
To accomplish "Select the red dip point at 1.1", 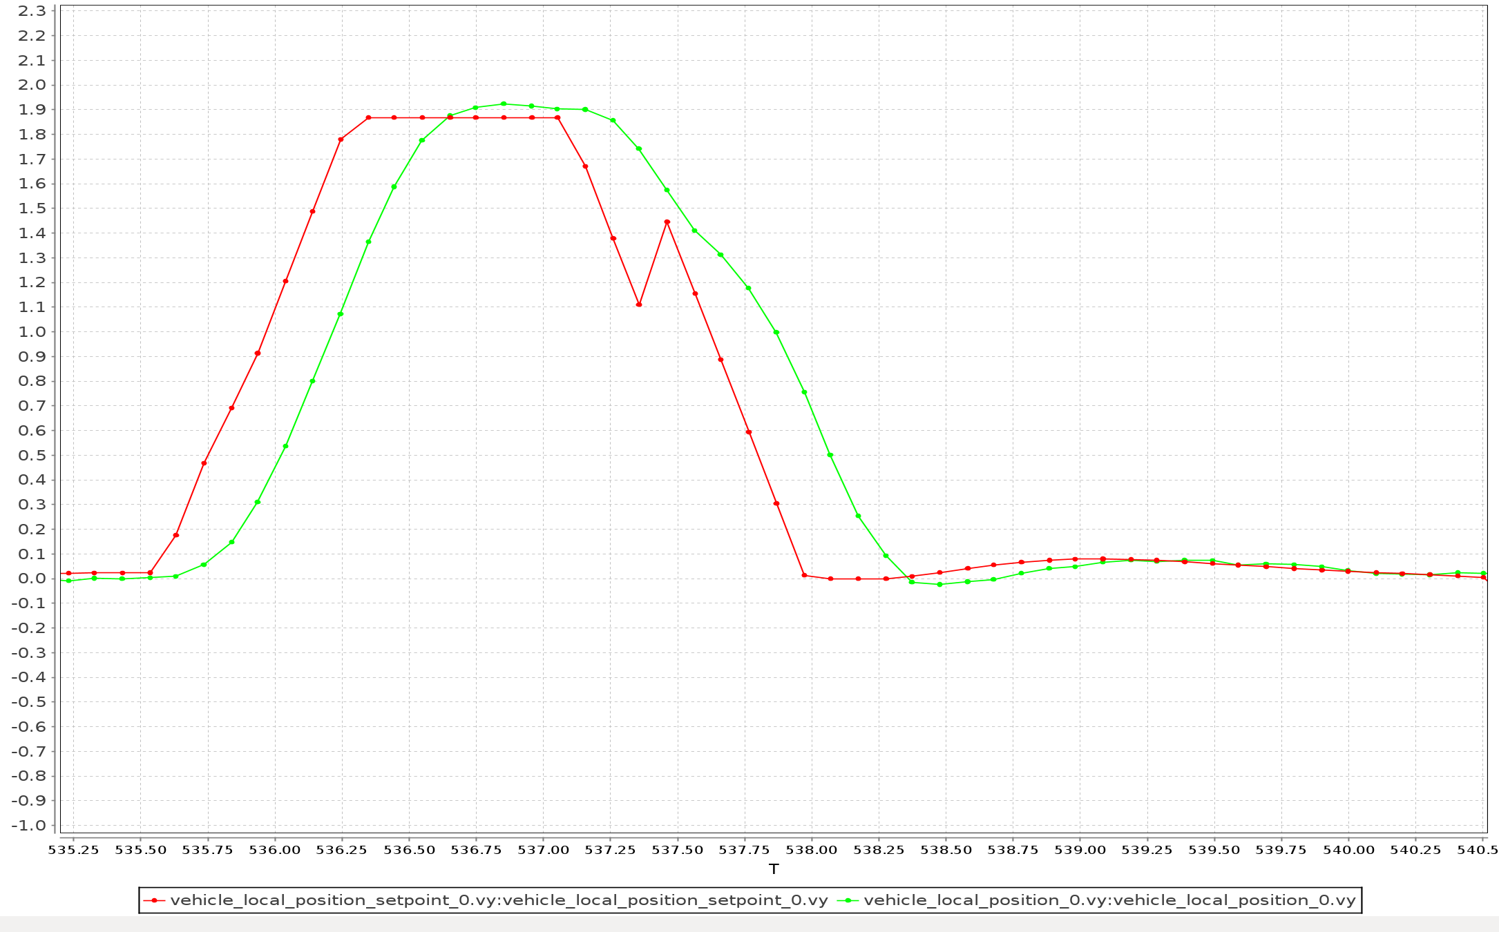I will (x=639, y=304).
